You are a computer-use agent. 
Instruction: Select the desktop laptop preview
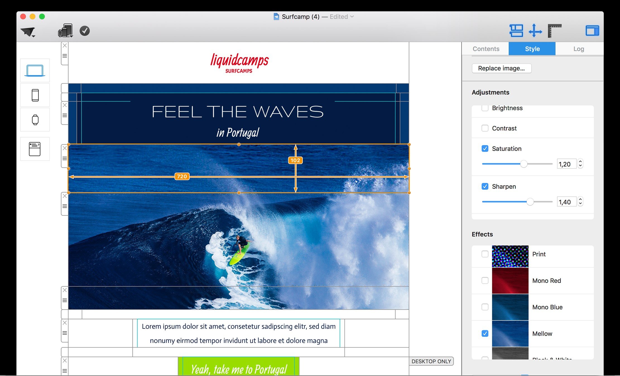click(x=35, y=70)
